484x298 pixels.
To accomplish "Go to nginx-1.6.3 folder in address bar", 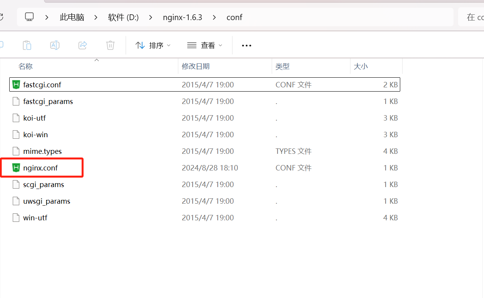I will coord(183,17).
